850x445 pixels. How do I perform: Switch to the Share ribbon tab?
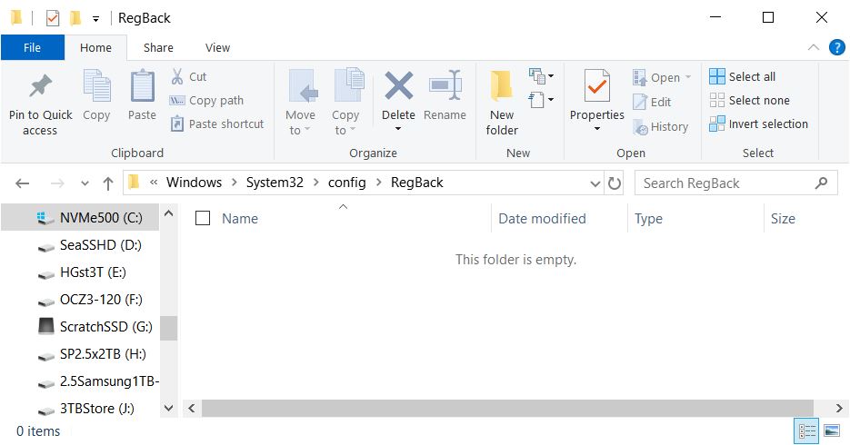coord(158,47)
